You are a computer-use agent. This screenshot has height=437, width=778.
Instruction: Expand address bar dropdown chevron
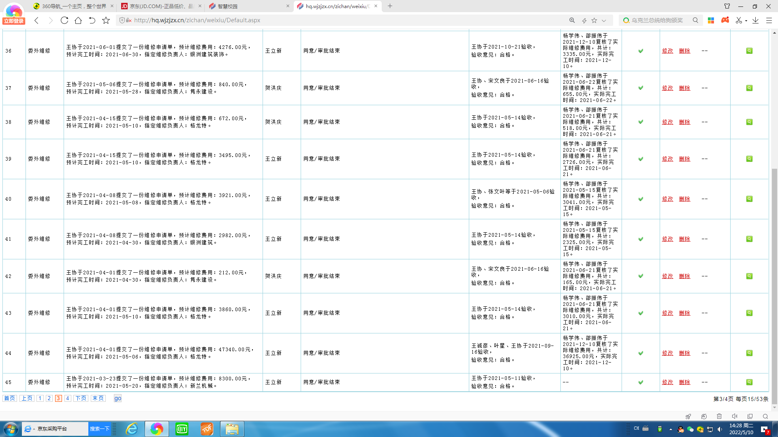[x=604, y=21]
